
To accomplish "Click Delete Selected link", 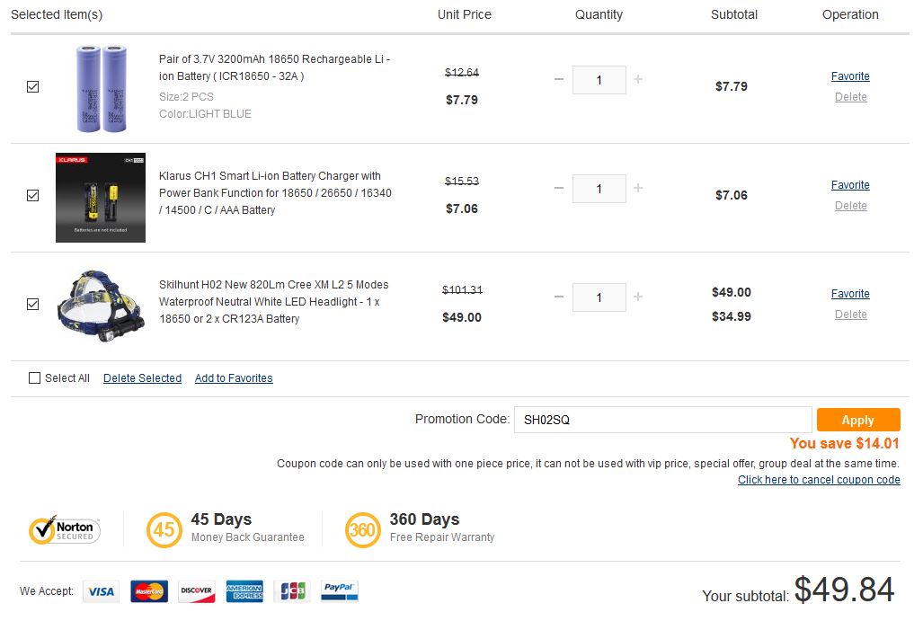I will [x=142, y=378].
